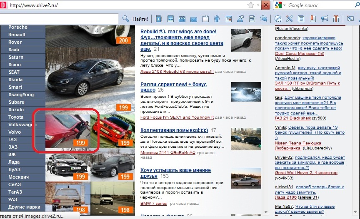Viewport: 360px width, 219px height.
Task: Open the 'Rebuild #3. rear wings are done!' post
Action: (x=182, y=40)
